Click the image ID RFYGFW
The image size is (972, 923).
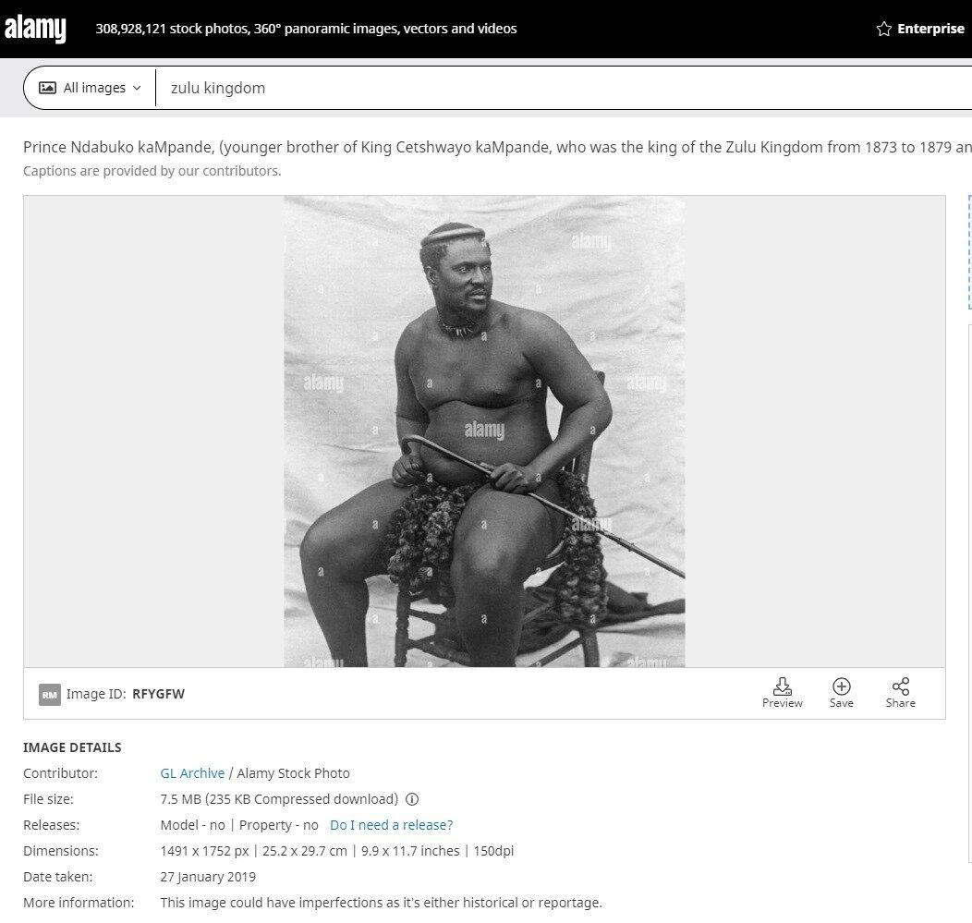[x=158, y=694]
